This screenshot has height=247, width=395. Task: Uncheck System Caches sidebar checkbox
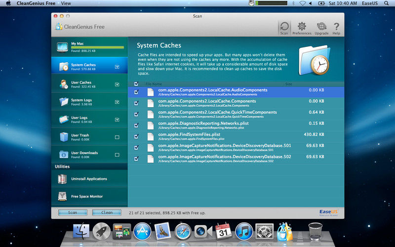coord(117,67)
